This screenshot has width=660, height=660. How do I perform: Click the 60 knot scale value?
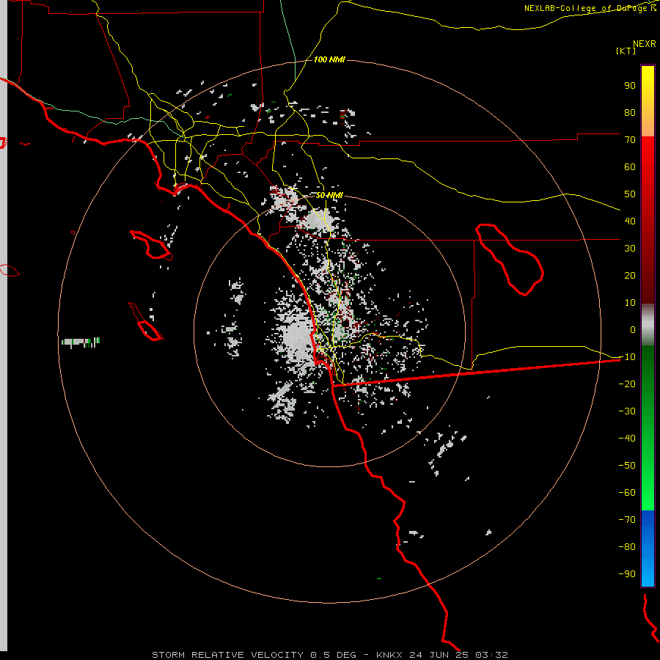point(630,166)
